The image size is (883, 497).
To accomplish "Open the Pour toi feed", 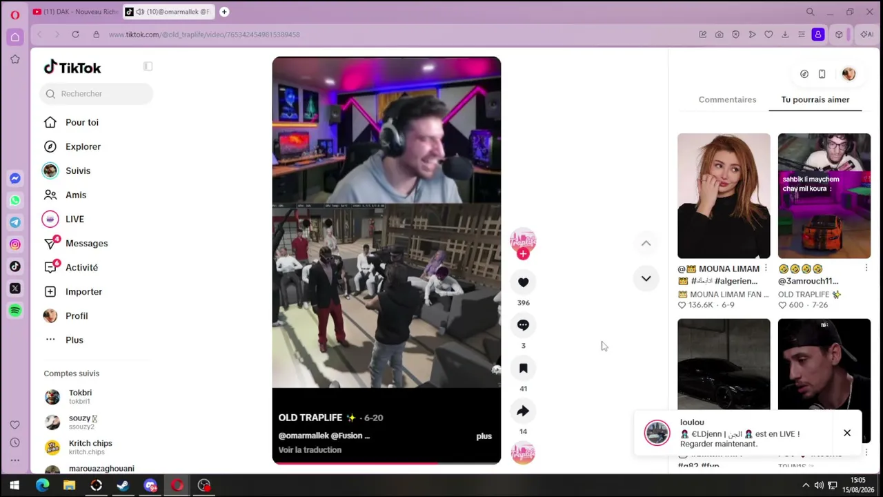I will point(82,122).
